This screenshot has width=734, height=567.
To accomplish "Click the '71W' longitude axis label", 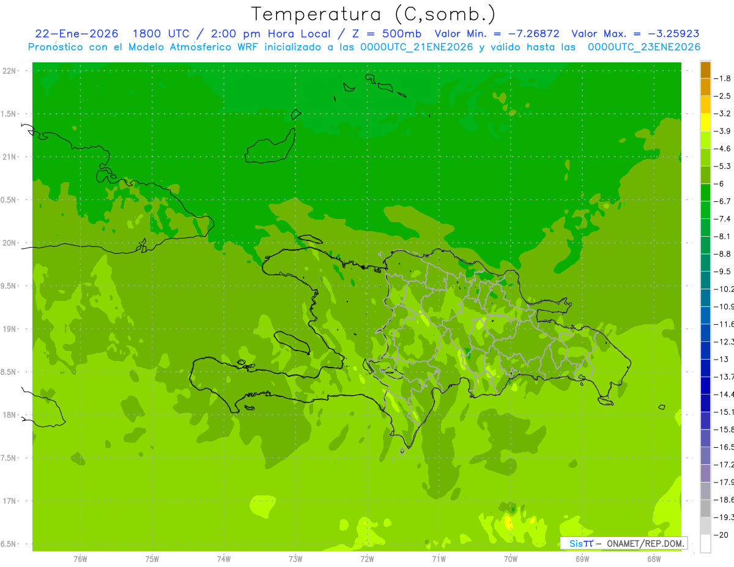I will (439, 558).
